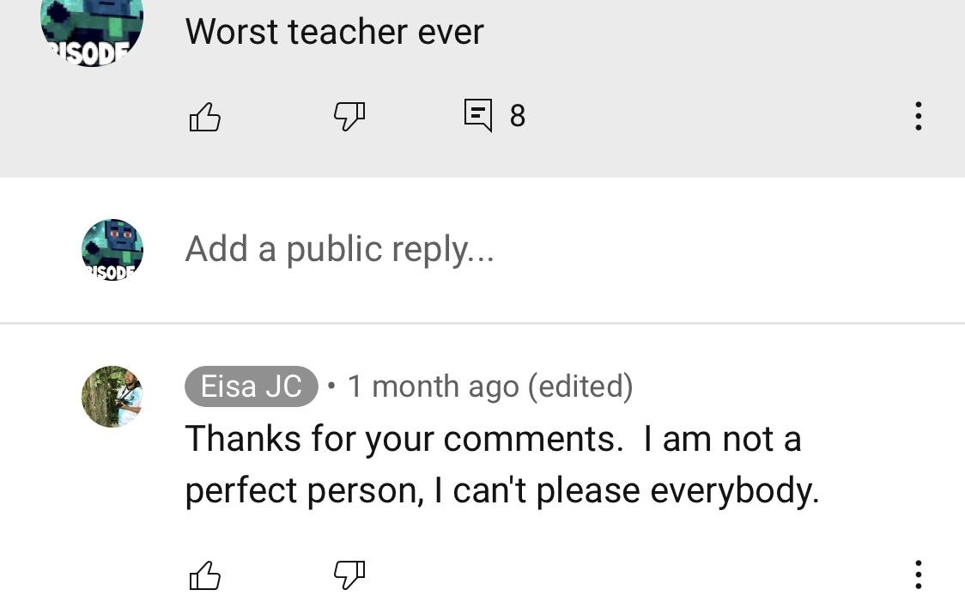Viewport: 965px width, 596px height.
Task: Dislike the "Worst teacher ever" comment
Action: click(349, 116)
